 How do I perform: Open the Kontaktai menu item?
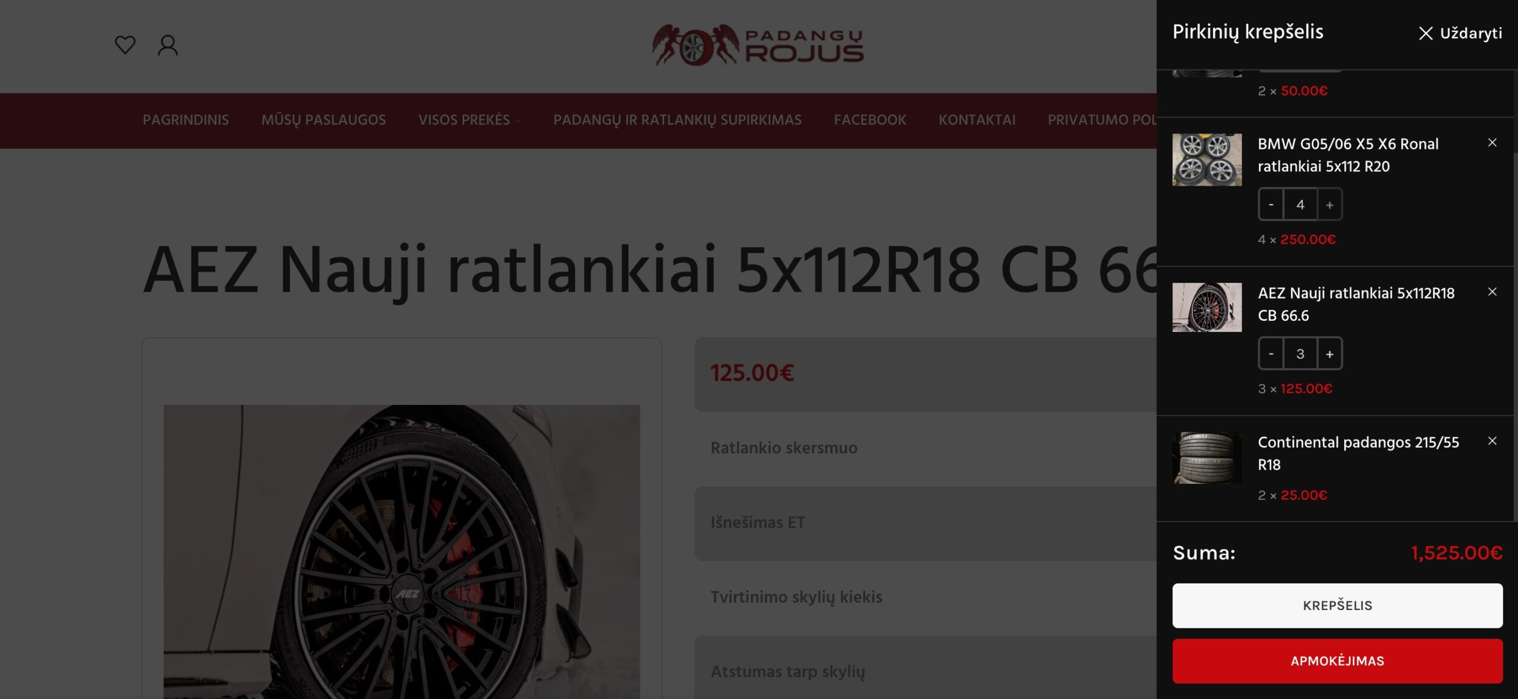point(977,120)
